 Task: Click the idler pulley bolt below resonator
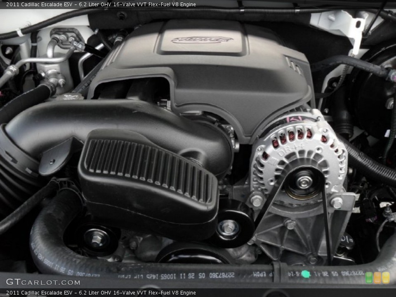point(228,227)
